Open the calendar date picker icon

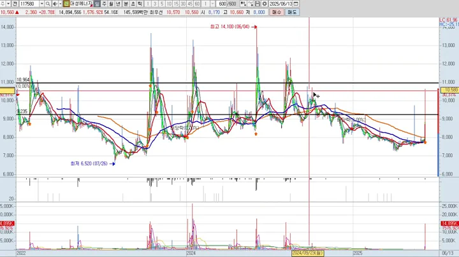pyautogui.click(x=296, y=4)
